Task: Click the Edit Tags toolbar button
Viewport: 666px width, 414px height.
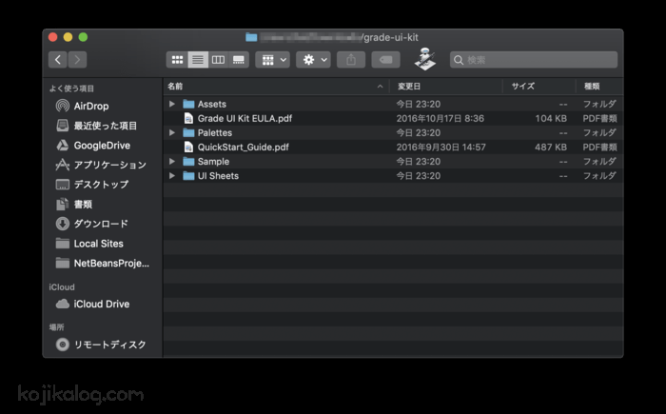Action: 385,60
